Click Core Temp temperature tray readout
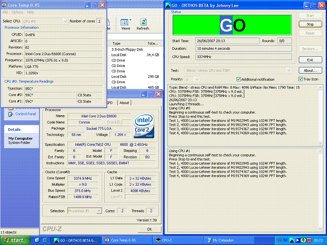Screen dimensions: 327x245 [x=282, y=240]
